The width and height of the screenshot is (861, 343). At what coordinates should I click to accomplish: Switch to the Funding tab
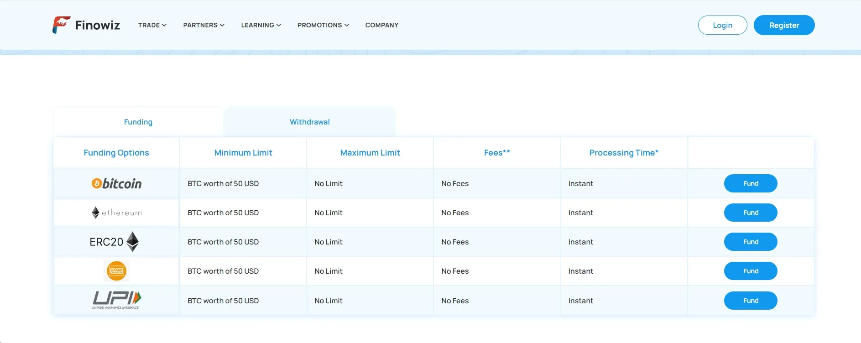[x=138, y=122]
